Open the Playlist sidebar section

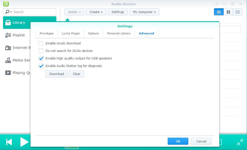coord(17,35)
